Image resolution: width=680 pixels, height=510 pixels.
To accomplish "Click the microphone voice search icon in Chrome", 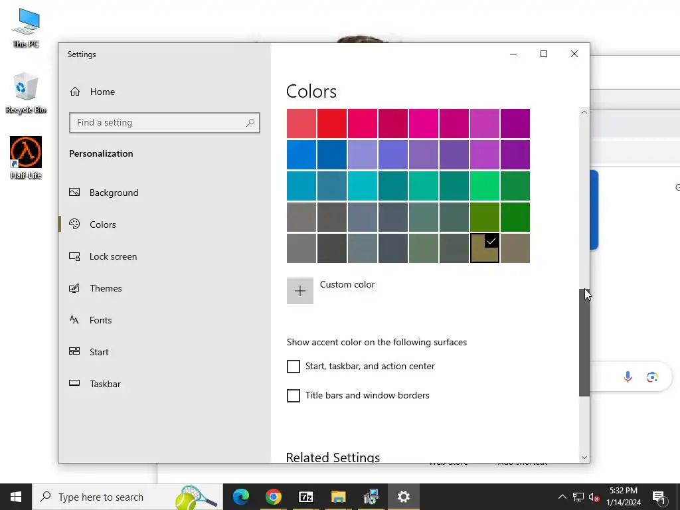I will 628,377.
